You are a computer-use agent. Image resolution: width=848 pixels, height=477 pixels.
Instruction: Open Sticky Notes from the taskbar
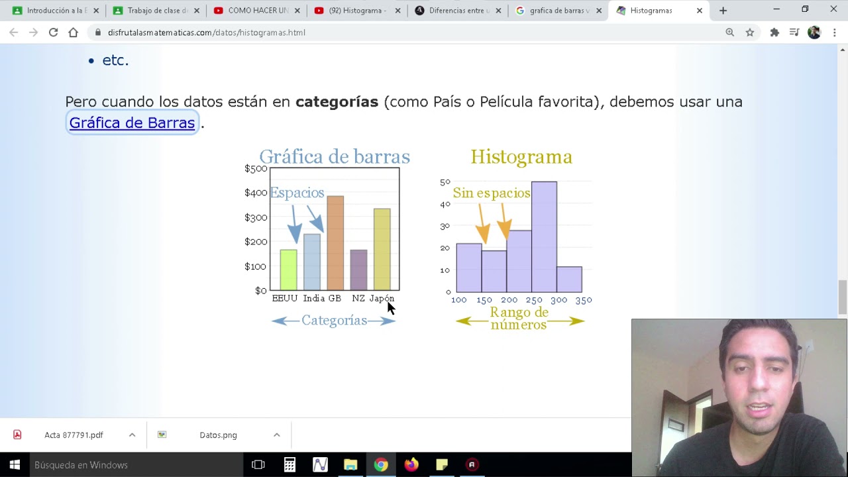[x=441, y=464]
